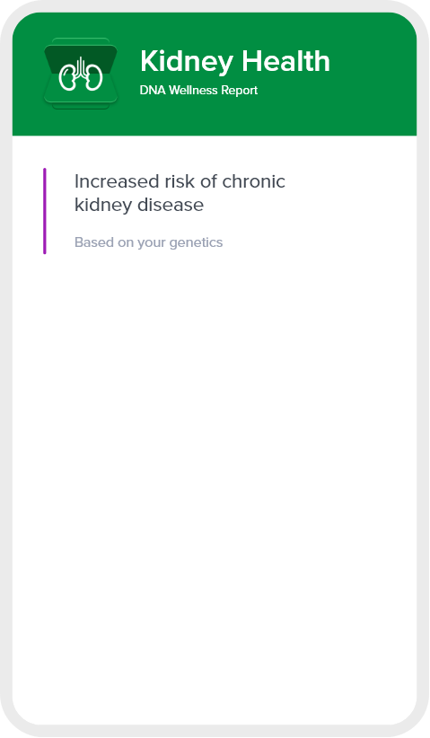Select the "Based on your genetics" caption
The height and width of the screenshot is (738, 430).
(x=149, y=242)
